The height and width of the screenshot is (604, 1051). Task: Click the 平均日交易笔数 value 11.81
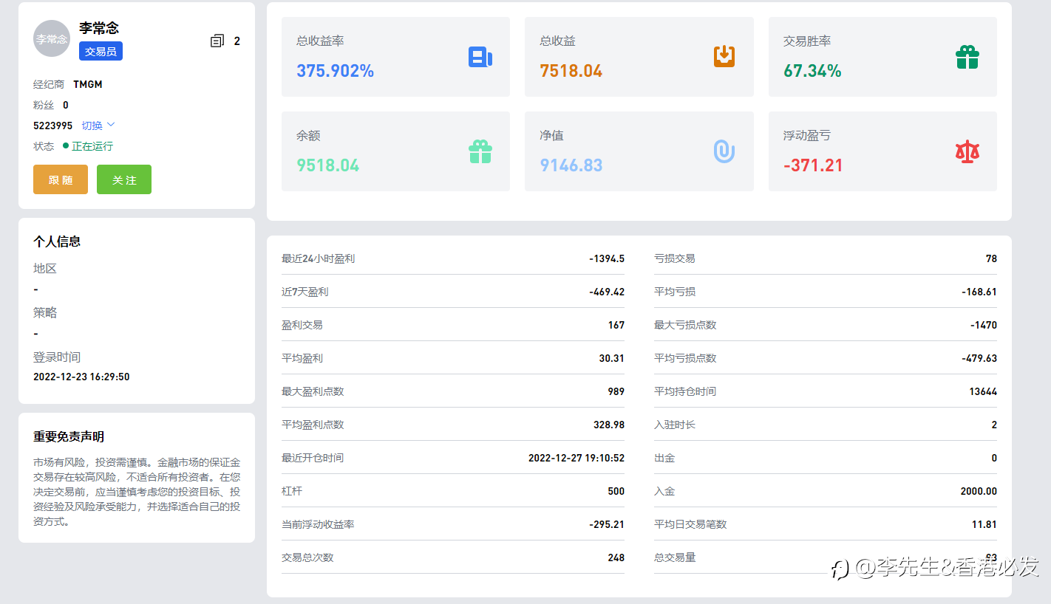[984, 524]
